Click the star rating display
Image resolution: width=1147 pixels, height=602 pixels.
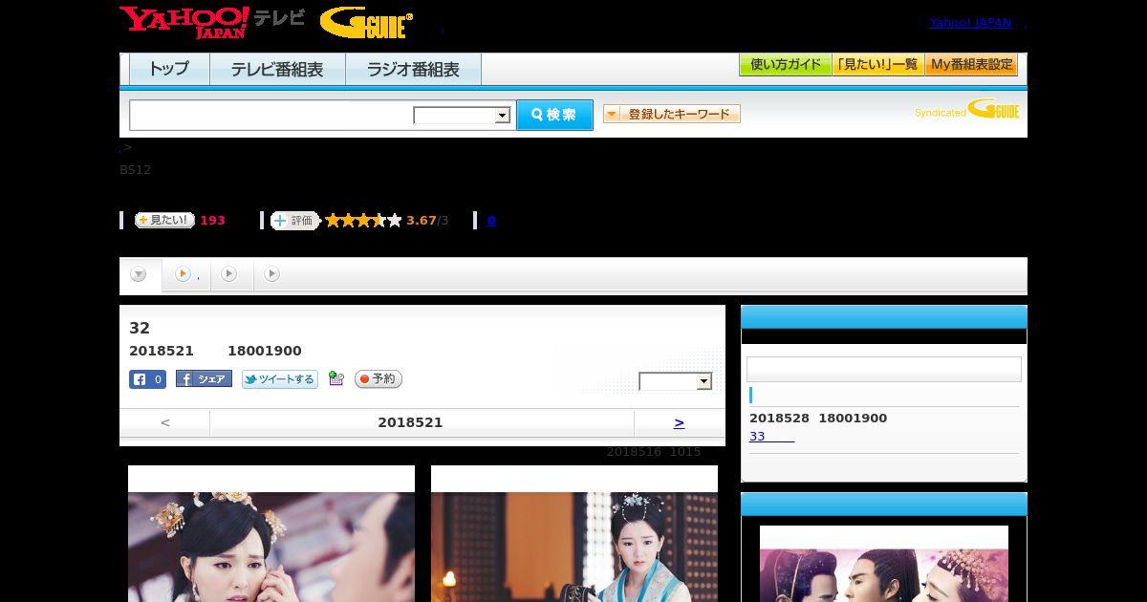pyautogui.click(x=363, y=221)
